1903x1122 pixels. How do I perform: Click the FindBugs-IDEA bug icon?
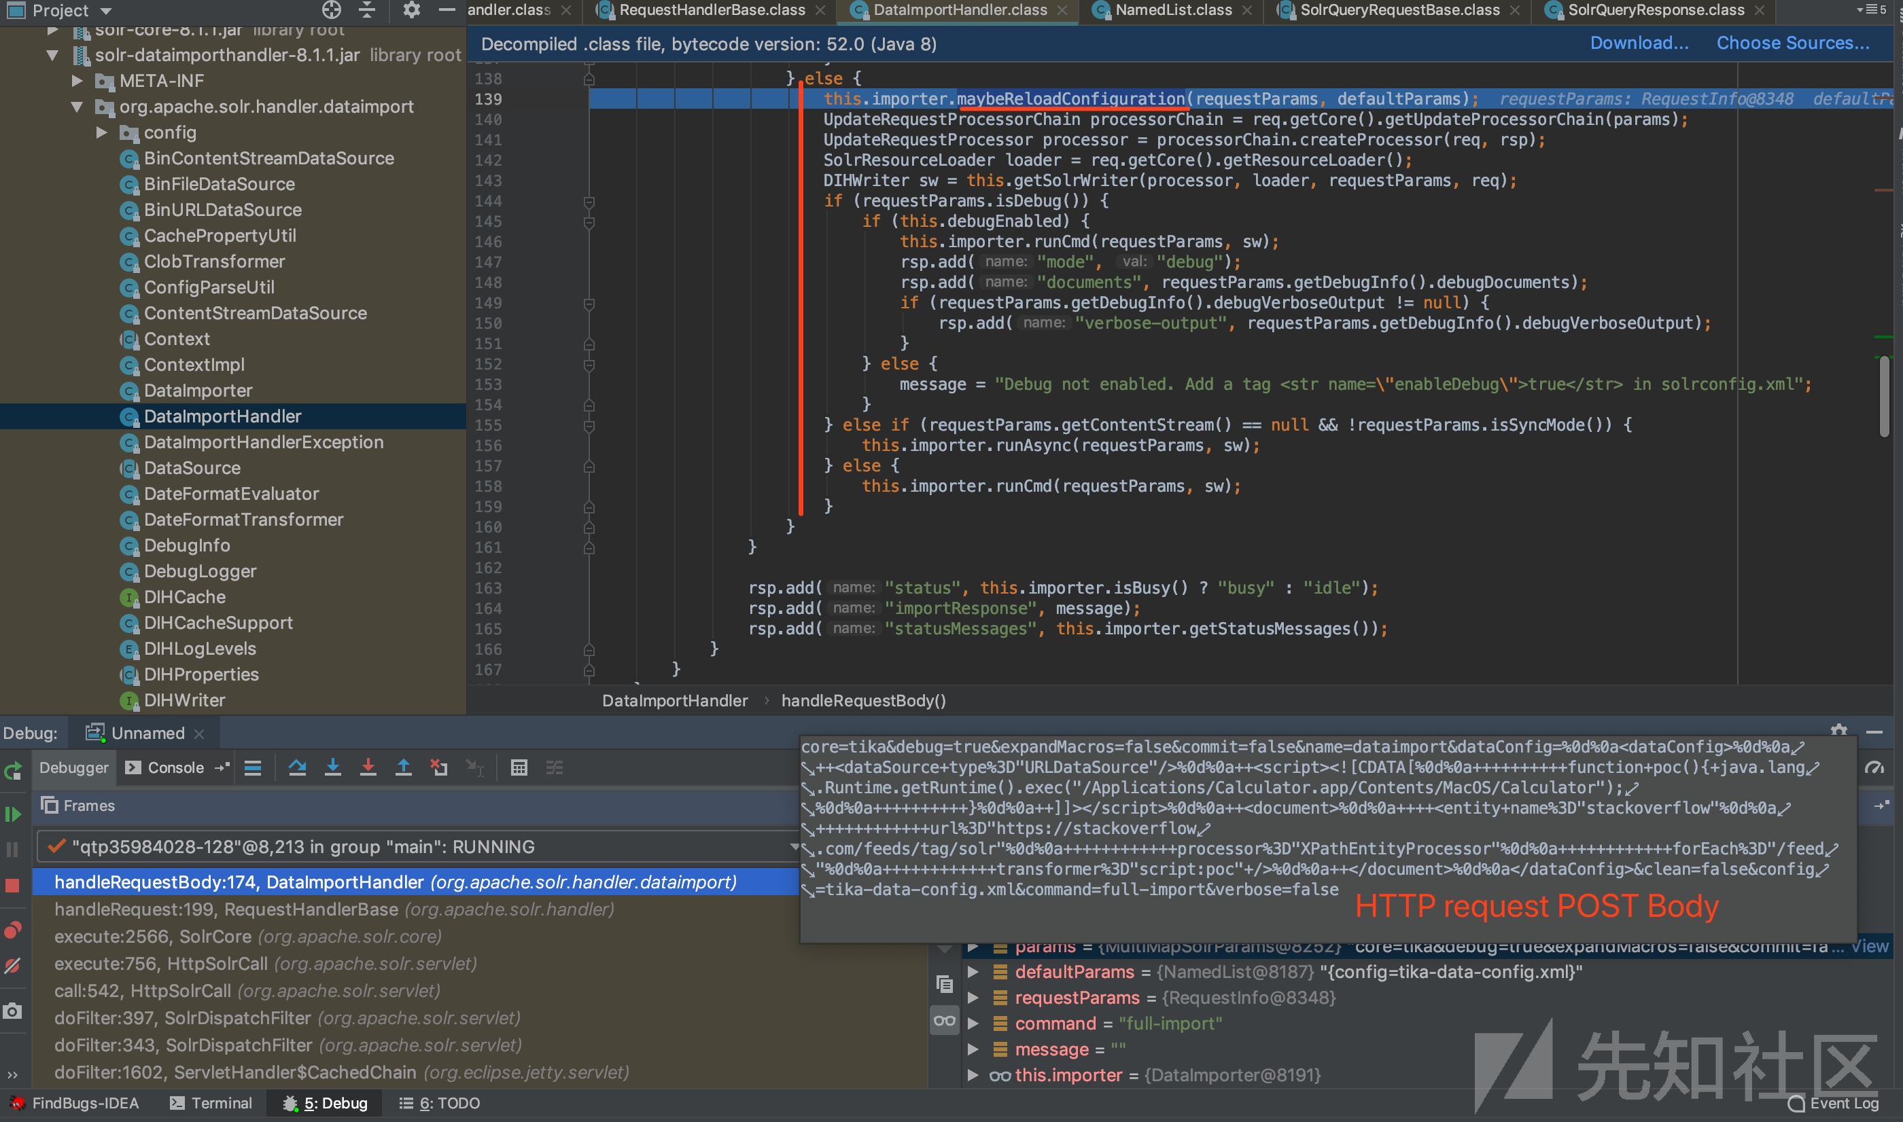coord(18,1103)
